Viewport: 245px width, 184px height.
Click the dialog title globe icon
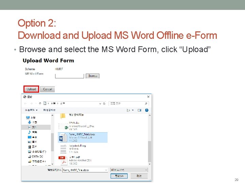(x=25, y=97)
